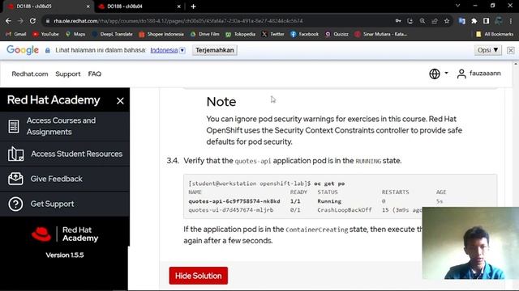Click the zoom magnifier icon in address bar

tap(422, 21)
